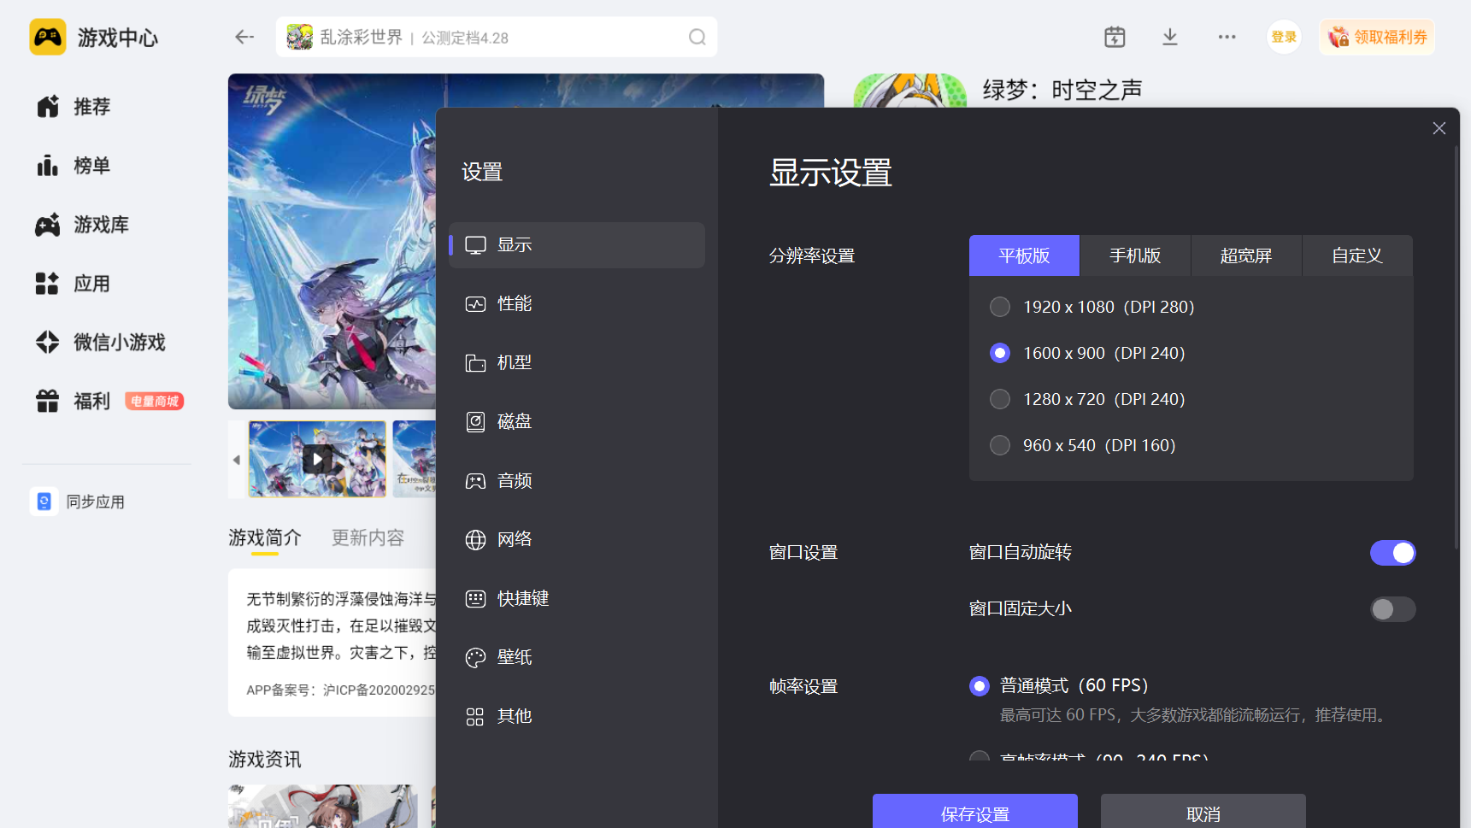
Task: Enable the 窗口固定大小 switch
Action: coord(1392,609)
